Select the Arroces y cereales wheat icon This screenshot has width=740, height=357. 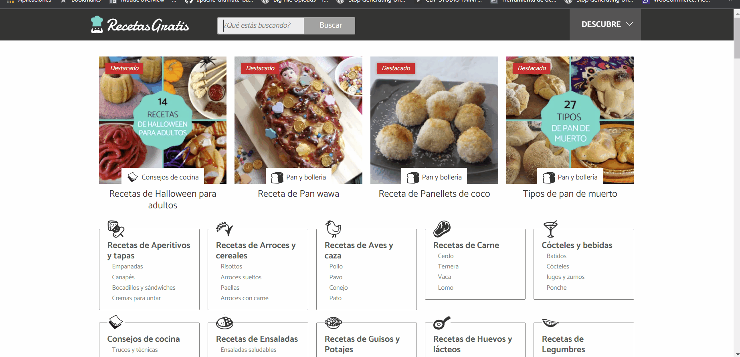[x=224, y=229]
